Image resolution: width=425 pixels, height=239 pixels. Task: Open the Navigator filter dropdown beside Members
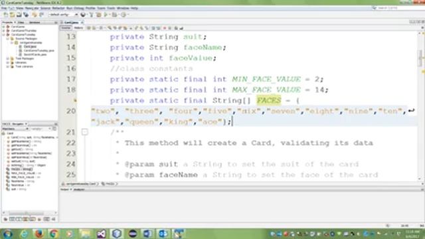(41, 129)
